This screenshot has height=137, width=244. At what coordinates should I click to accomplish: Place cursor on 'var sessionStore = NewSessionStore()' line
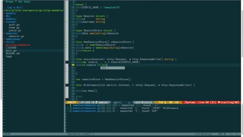click(103, 80)
